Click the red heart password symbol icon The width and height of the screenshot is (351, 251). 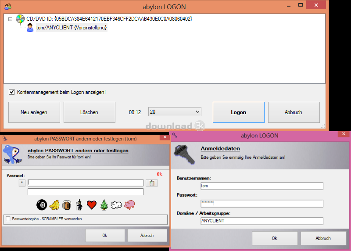[92, 205]
